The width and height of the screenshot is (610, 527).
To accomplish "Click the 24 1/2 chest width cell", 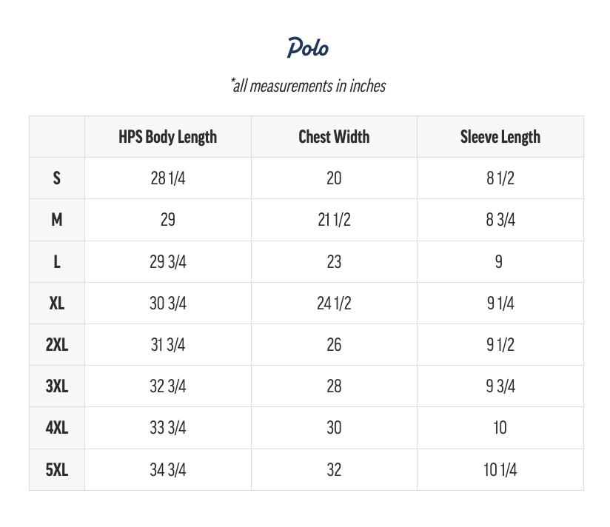I will [x=334, y=303].
